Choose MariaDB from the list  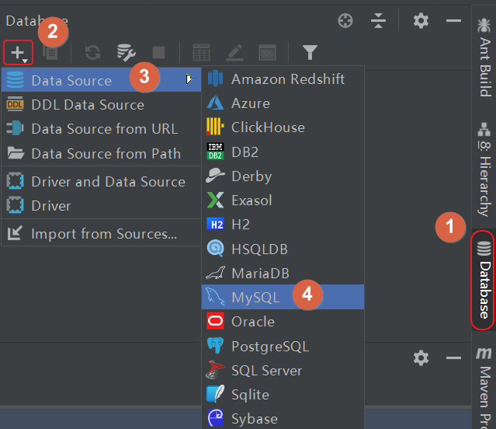(283, 273)
